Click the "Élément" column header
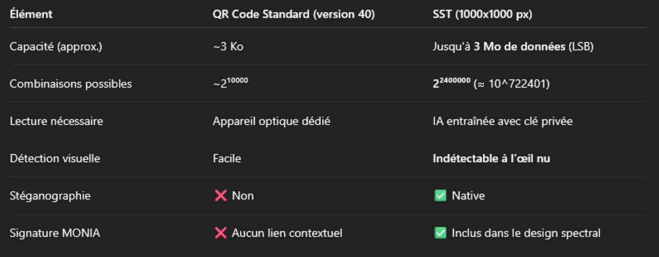Screen dimensions: 659x257 [31, 14]
